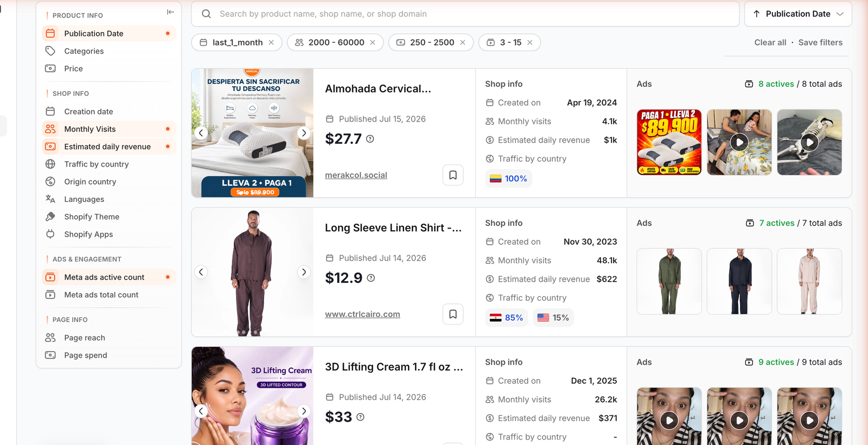Open the Monthly Visits filter
The height and width of the screenshot is (445, 868).
pyautogui.click(x=109, y=129)
